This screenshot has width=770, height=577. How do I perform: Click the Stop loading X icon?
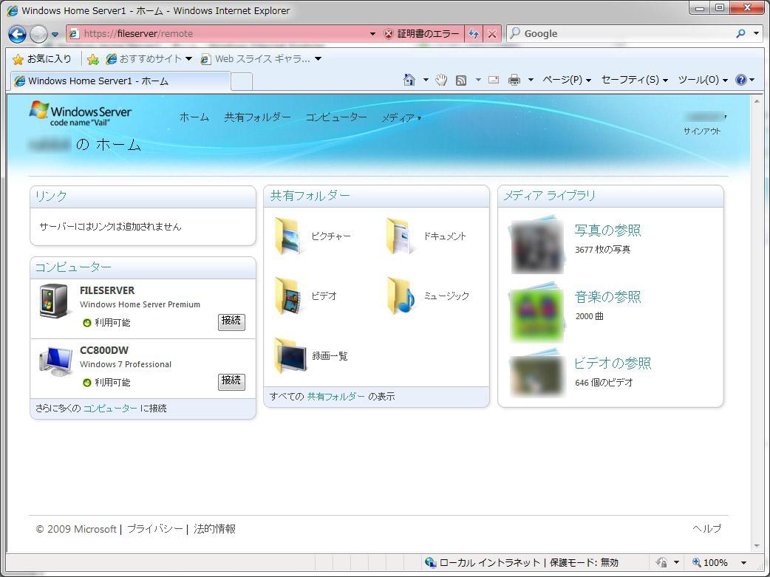point(491,34)
